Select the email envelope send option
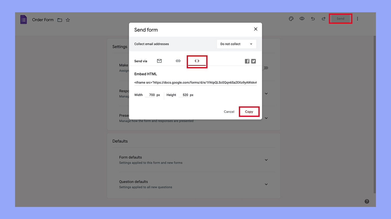391x219 pixels. click(159, 61)
